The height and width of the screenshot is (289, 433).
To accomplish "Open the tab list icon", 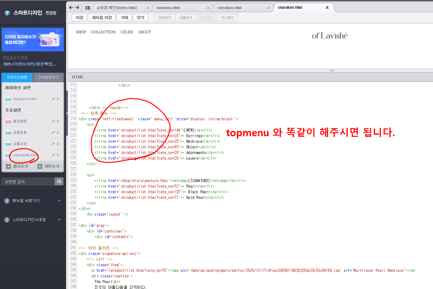I will coord(87,8).
